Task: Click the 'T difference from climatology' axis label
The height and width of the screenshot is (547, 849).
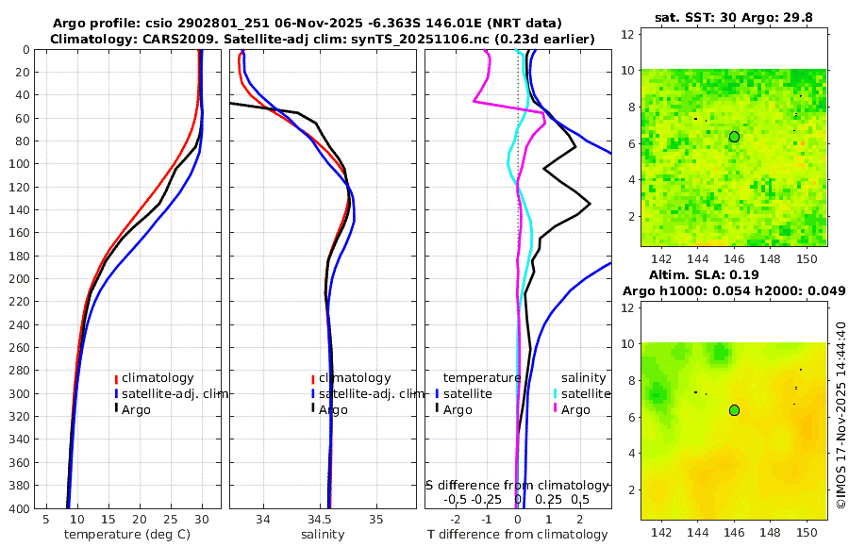Action: pyautogui.click(x=518, y=535)
